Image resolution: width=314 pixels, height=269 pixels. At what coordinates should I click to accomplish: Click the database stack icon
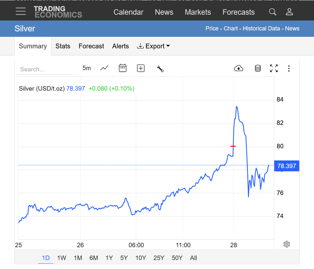point(258,68)
